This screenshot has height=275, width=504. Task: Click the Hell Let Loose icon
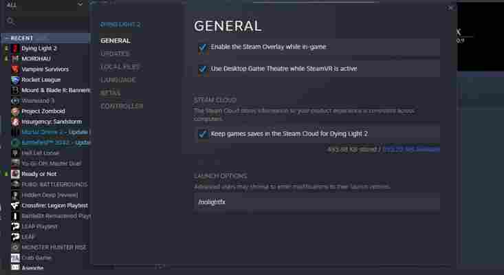[x=15, y=153]
